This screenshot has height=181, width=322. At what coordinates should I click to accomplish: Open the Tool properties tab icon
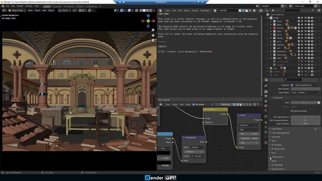(x=266, y=86)
